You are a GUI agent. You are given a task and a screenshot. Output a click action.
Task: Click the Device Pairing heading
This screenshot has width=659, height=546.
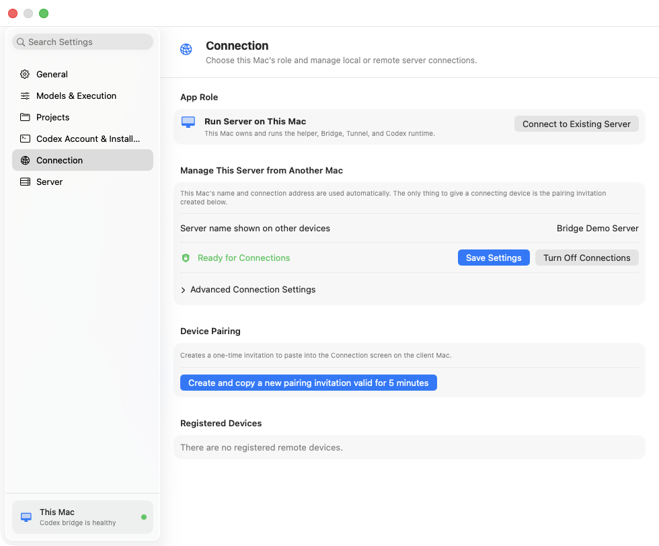click(210, 331)
